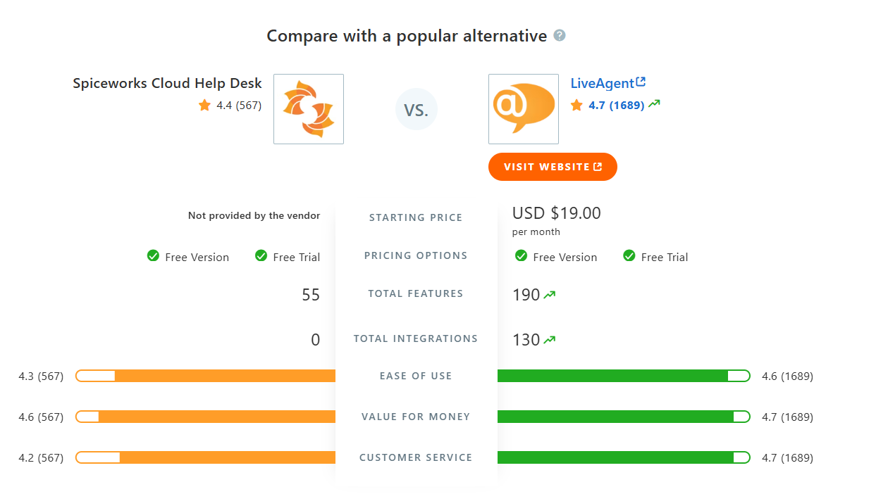Image resolution: width=888 pixels, height=494 pixels.
Task: Click the trend arrow beside LiveAgent's 4.7 rating
Action: click(x=655, y=104)
